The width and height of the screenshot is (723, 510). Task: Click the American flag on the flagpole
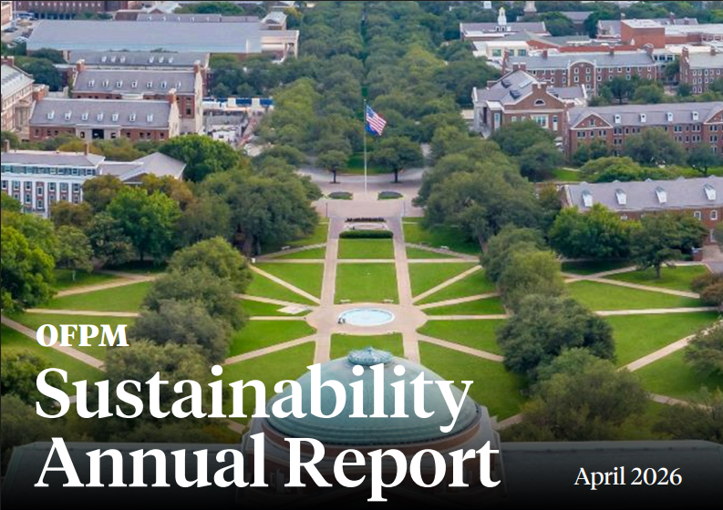pyautogui.click(x=375, y=120)
